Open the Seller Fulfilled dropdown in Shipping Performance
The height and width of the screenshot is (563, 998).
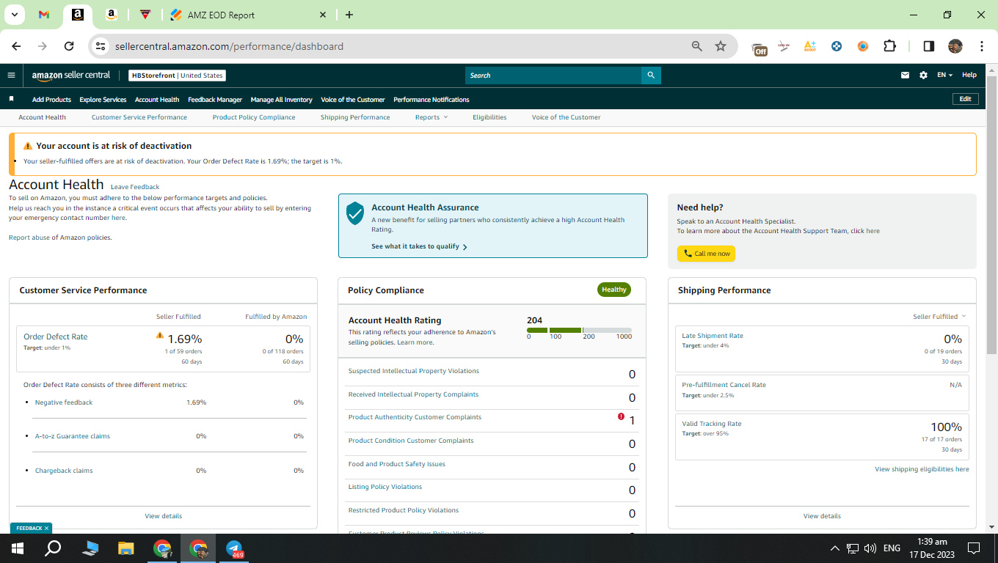click(x=939, y=317)
